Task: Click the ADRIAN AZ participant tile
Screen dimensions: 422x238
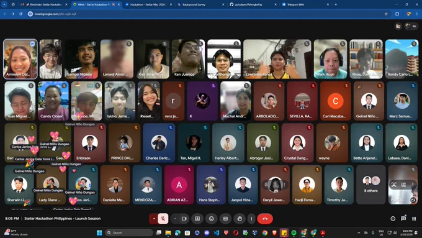Action: coord(179,185)
